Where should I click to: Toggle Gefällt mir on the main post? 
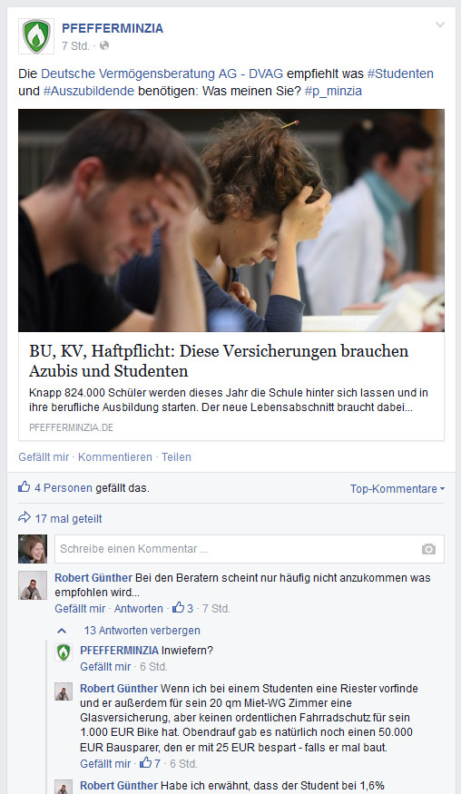pos(44,456)
